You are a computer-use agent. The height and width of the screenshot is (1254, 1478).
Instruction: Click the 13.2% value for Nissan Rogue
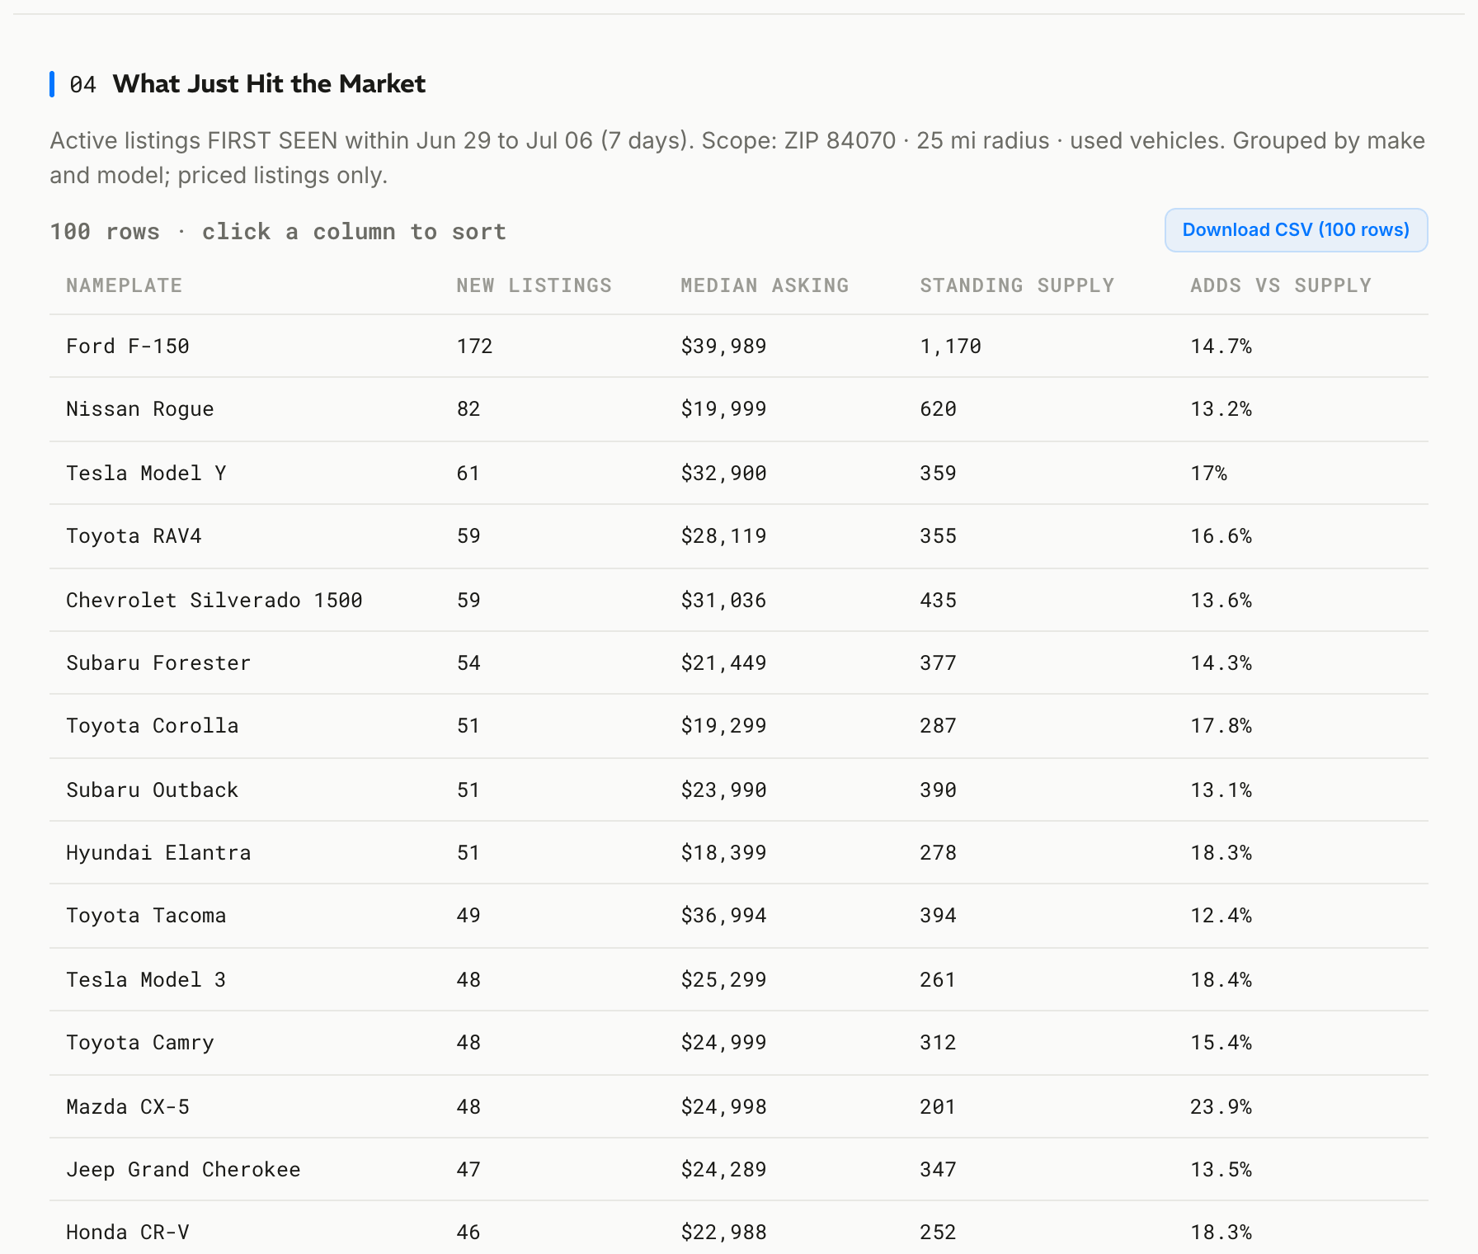pos(1221,409)
